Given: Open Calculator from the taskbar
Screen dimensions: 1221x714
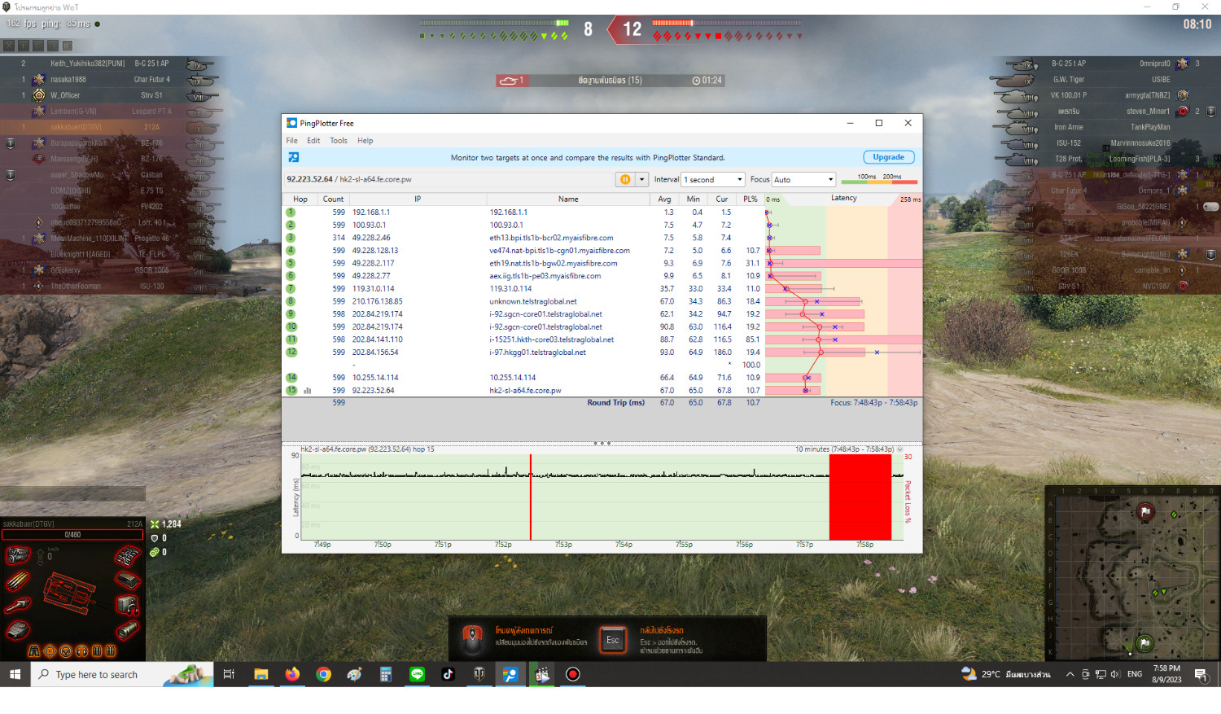Looking at the screenshot, I should point(386,674).
